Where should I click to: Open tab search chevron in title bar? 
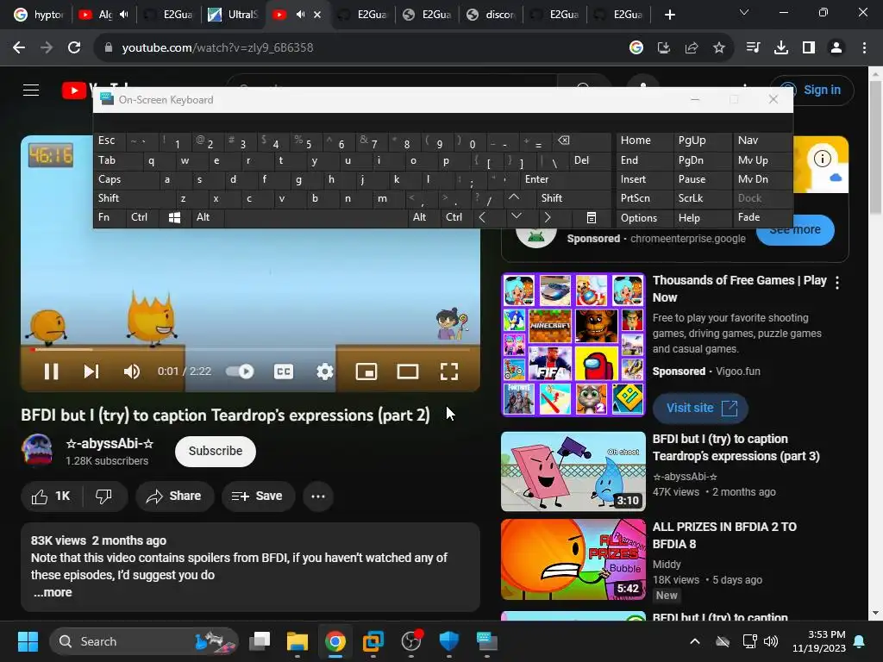[744, 12]
